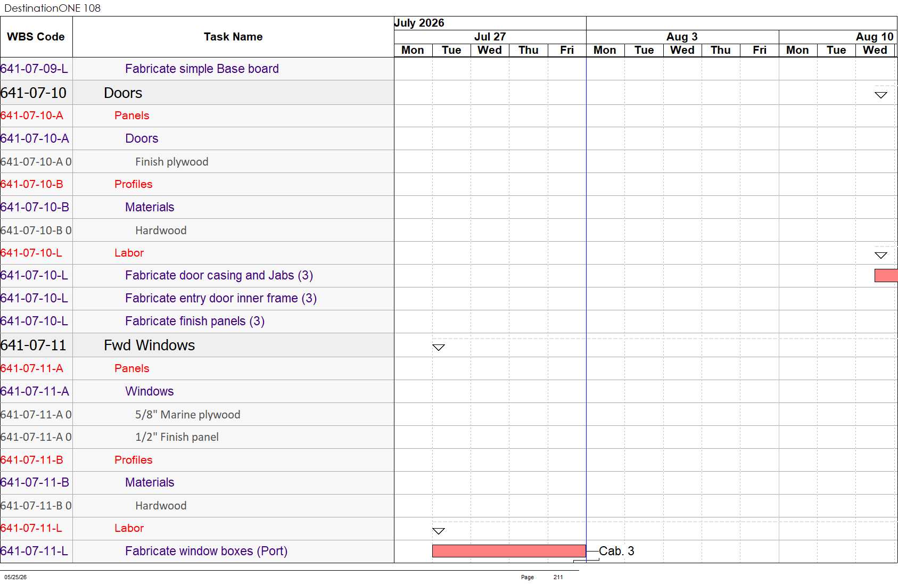
Task: Click the DestinationONE 108 title text
Action: tap(52, 8)
